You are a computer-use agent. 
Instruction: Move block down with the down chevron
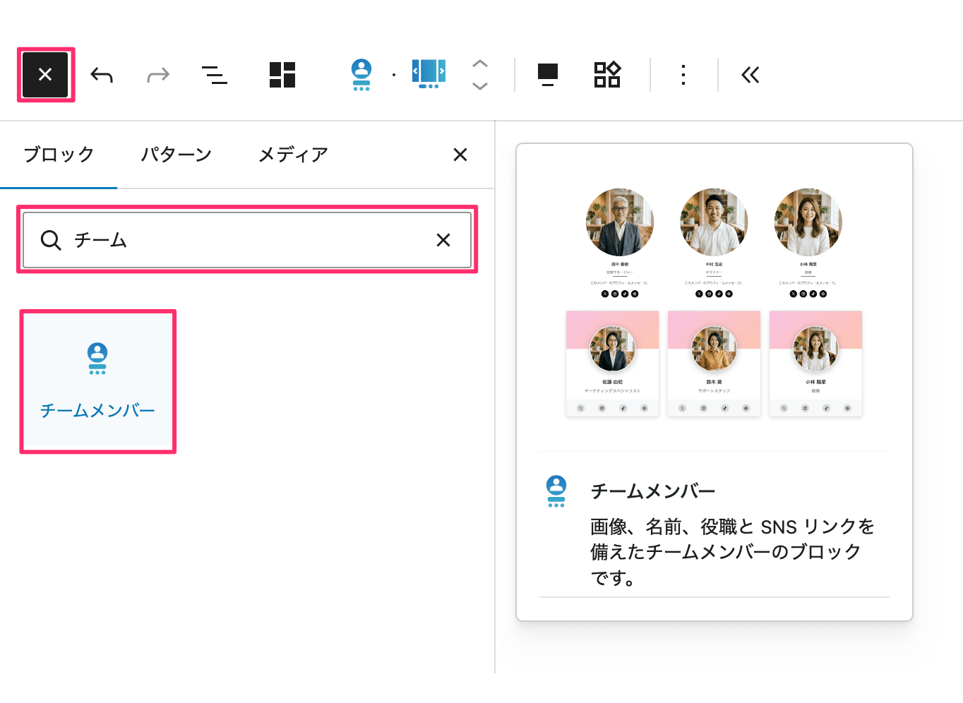click(480, 86)
